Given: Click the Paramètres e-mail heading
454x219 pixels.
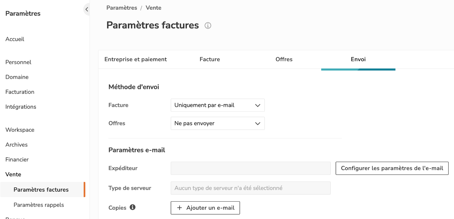Looking at the screenshot, I should [x=137, y=150].
